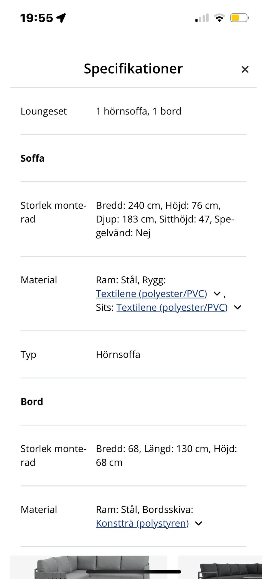Open Konstträ (polystyren) link

[142, 523]
